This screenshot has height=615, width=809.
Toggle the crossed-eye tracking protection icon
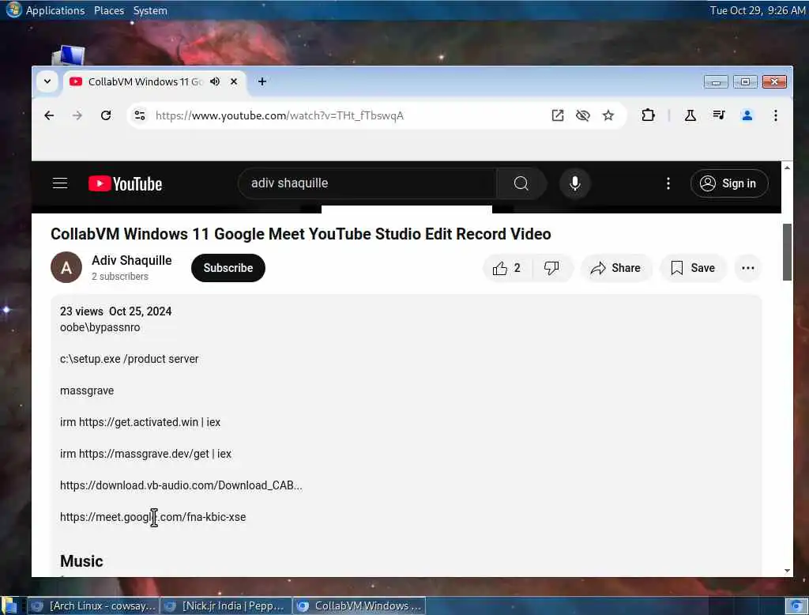(x=582, y=115)
